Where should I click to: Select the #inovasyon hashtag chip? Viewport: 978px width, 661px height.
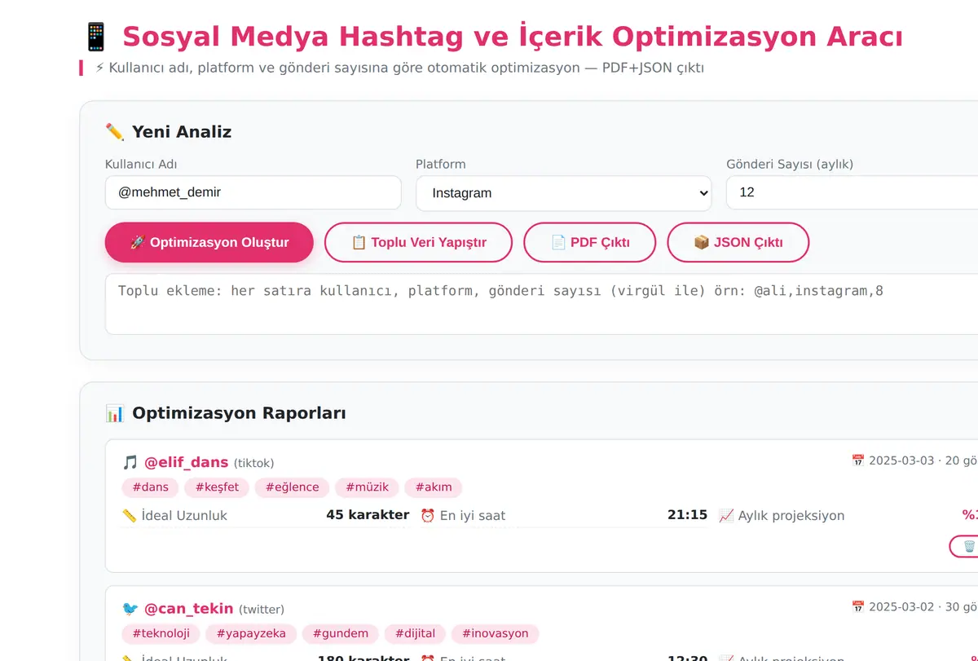point(496,633)
